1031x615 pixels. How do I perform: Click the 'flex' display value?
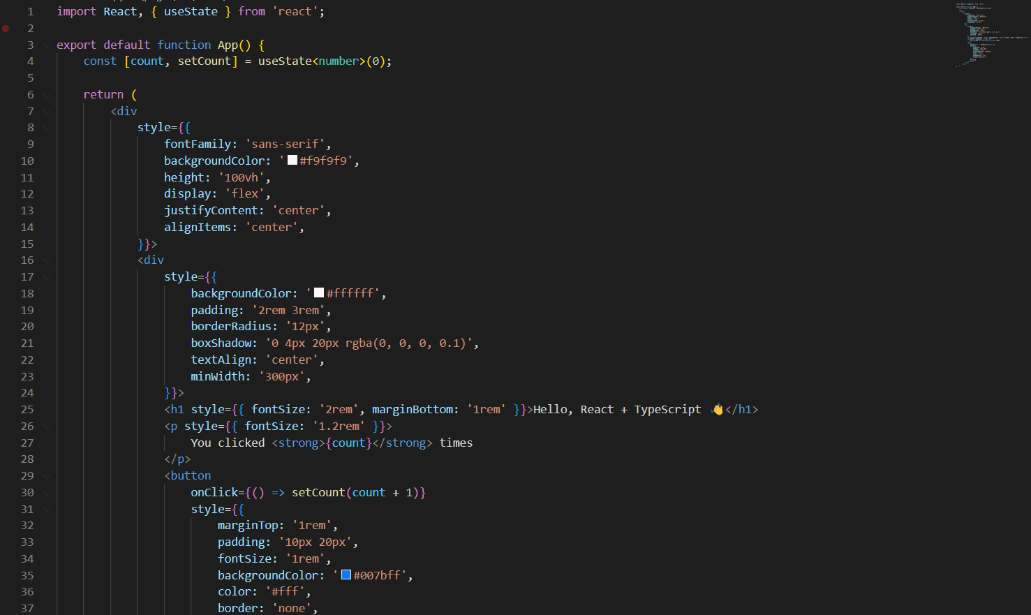pyautogui.click(x=245, y=194)
